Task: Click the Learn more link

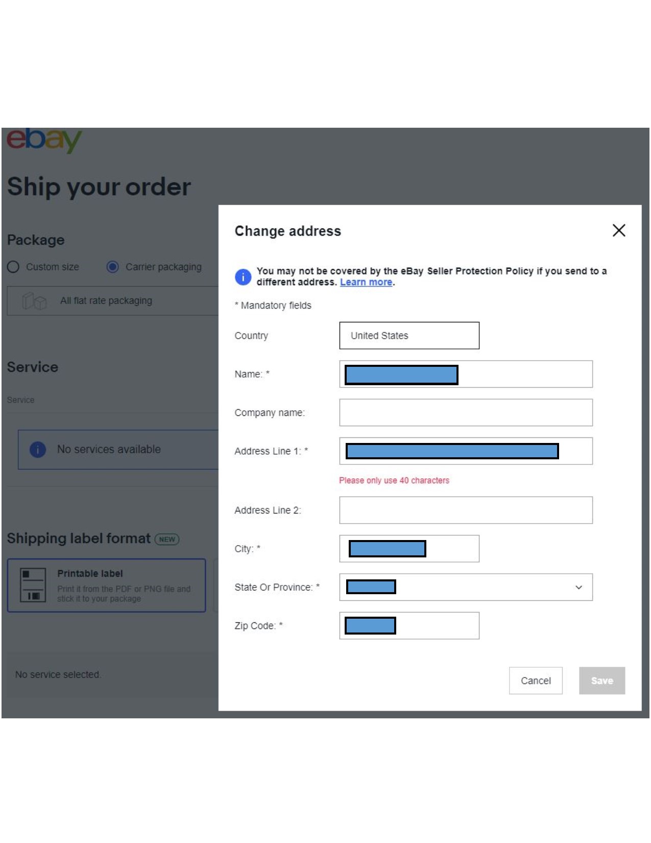Action: pos(366,282)
